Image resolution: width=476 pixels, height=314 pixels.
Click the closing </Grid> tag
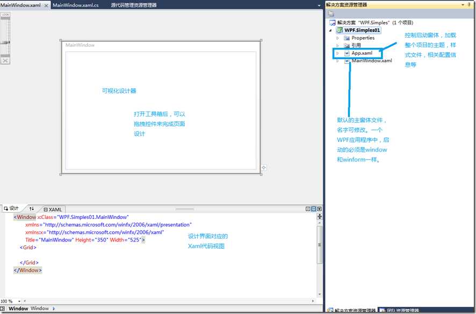pyautogui.click(x=29, y=262)
